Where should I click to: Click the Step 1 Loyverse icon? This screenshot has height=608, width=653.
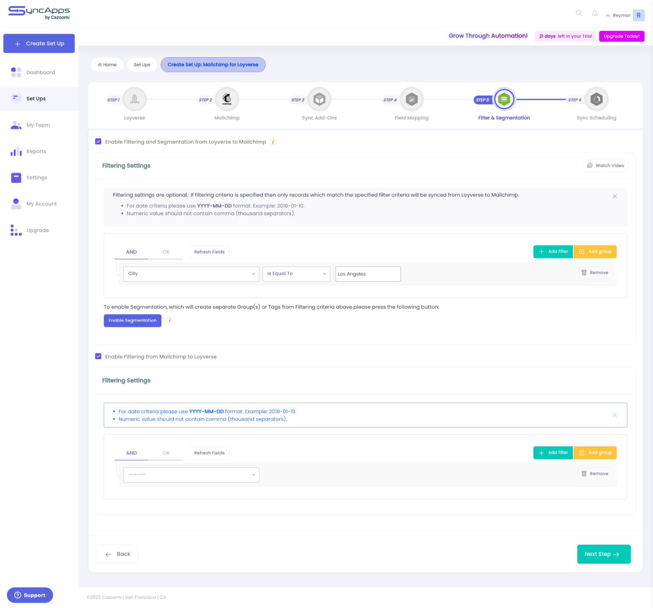coord(134,99)
